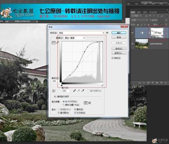This screenshot has height=144, width=169.
Task: Pick the black point eyedropper
Action: tap(74, 91)
